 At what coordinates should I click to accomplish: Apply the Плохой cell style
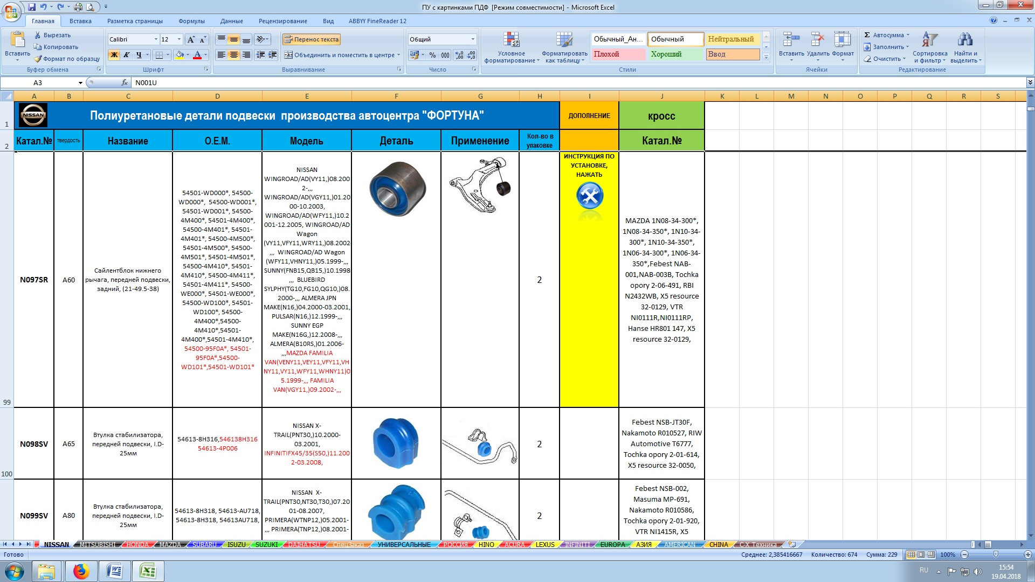click(618, 54)
